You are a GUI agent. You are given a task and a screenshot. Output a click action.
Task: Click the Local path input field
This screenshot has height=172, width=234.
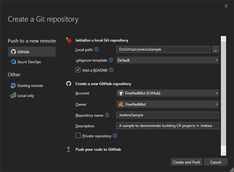[x=163, y=49]
